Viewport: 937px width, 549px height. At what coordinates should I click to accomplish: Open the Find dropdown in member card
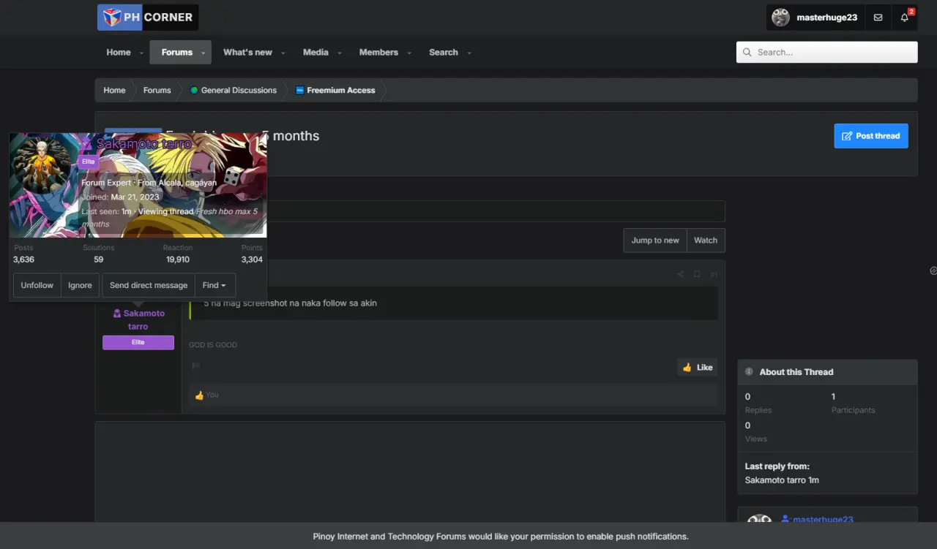pyautogui.click(x=214, y=285)
